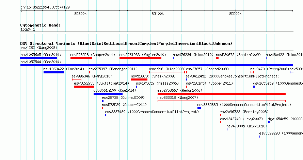Viewport: 303px width, 160px height.
Task: Select the nsv573528 (Cooper2011) red loss bar
Action: pyautogui.click(x=81, y=58)
